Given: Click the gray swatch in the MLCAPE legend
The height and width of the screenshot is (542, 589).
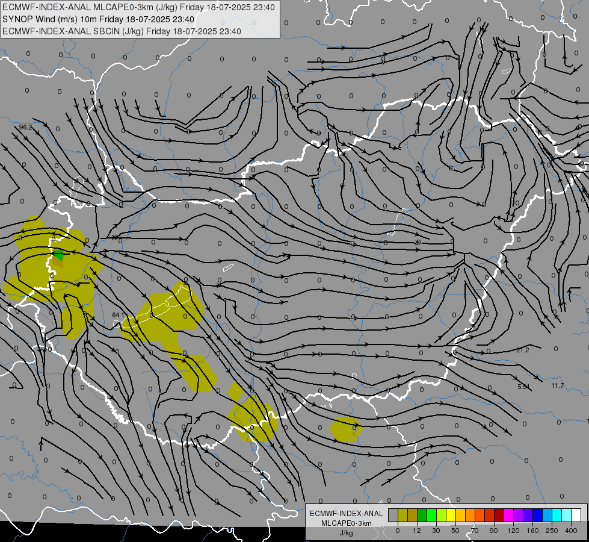Looking at the screenshot, I should pos(393,515).
